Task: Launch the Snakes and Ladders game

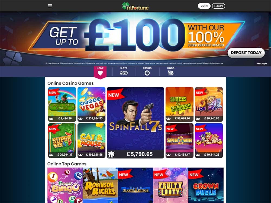Action: (x=179, y=104)
